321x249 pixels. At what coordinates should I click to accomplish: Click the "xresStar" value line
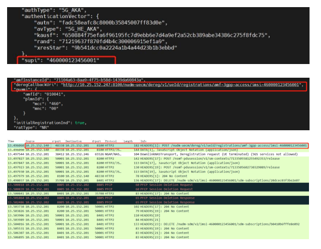[x=105, y=48]
